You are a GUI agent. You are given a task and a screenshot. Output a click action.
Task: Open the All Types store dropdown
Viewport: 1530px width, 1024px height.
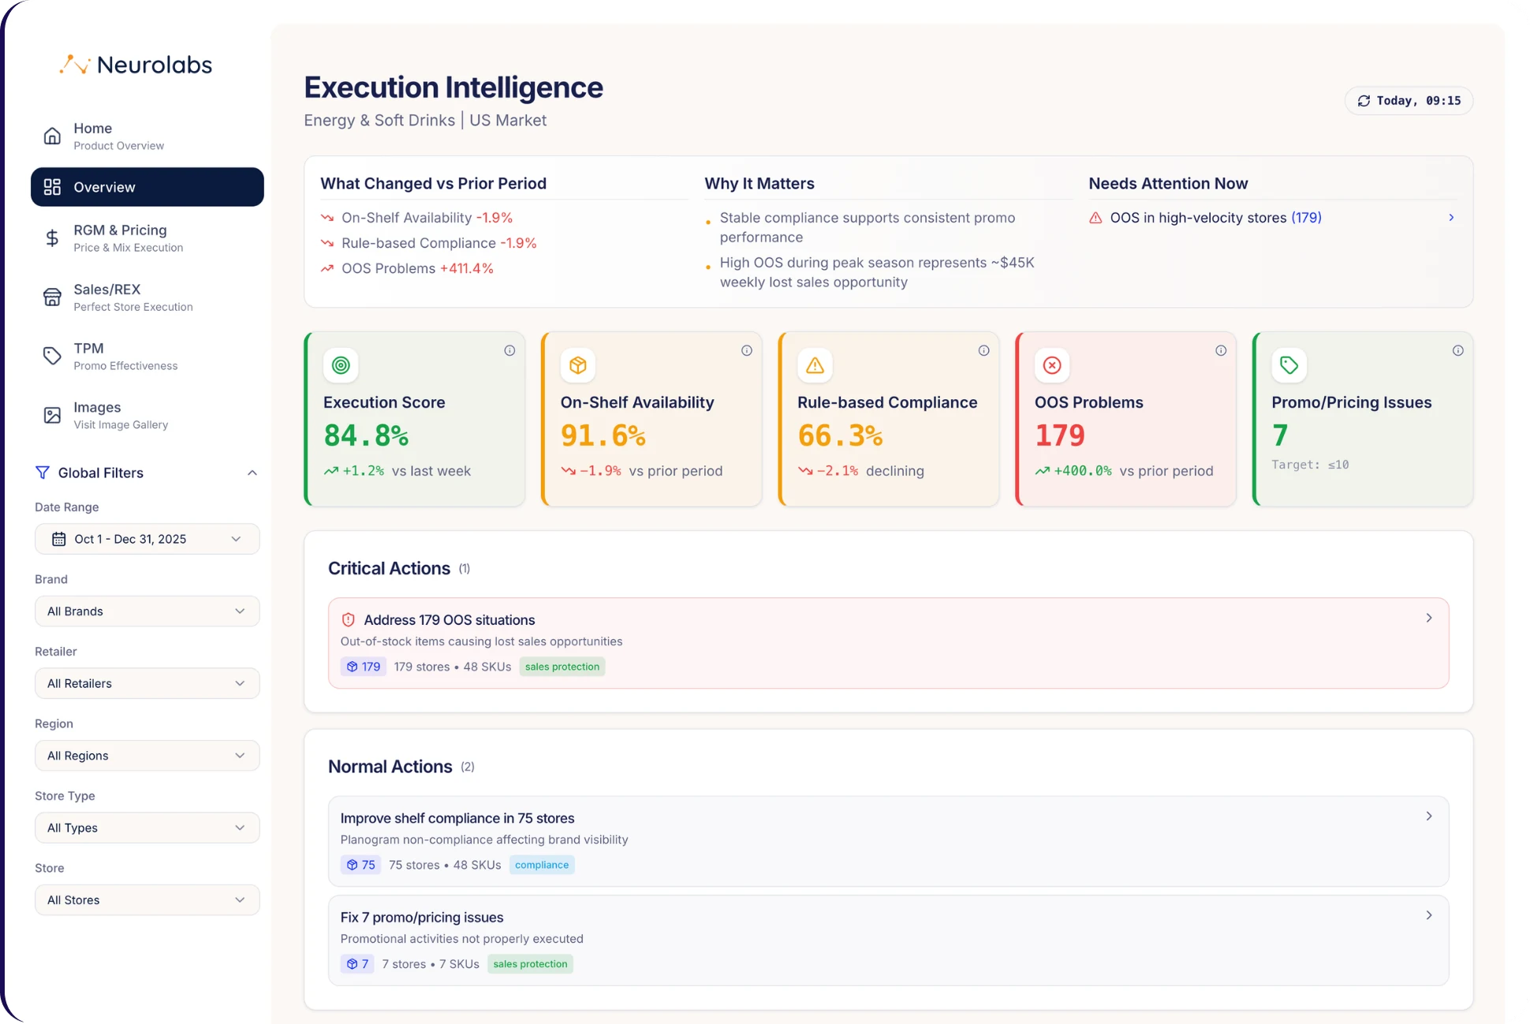click(x=147, y=828)
